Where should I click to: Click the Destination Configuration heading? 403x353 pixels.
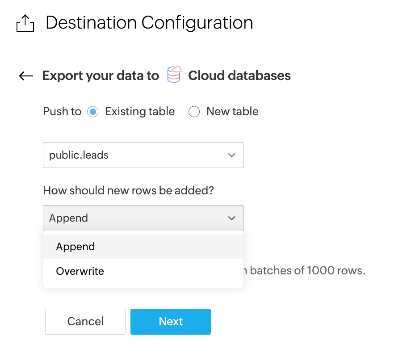(x=149, y=23)
